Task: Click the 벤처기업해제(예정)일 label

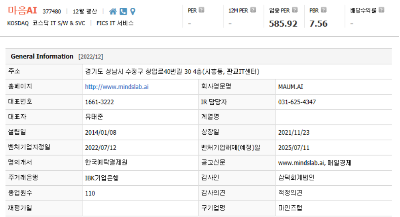Action: (230, 147)
